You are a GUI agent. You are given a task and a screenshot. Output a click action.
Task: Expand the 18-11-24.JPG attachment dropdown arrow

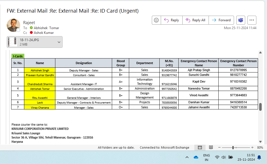click(59, 42)
